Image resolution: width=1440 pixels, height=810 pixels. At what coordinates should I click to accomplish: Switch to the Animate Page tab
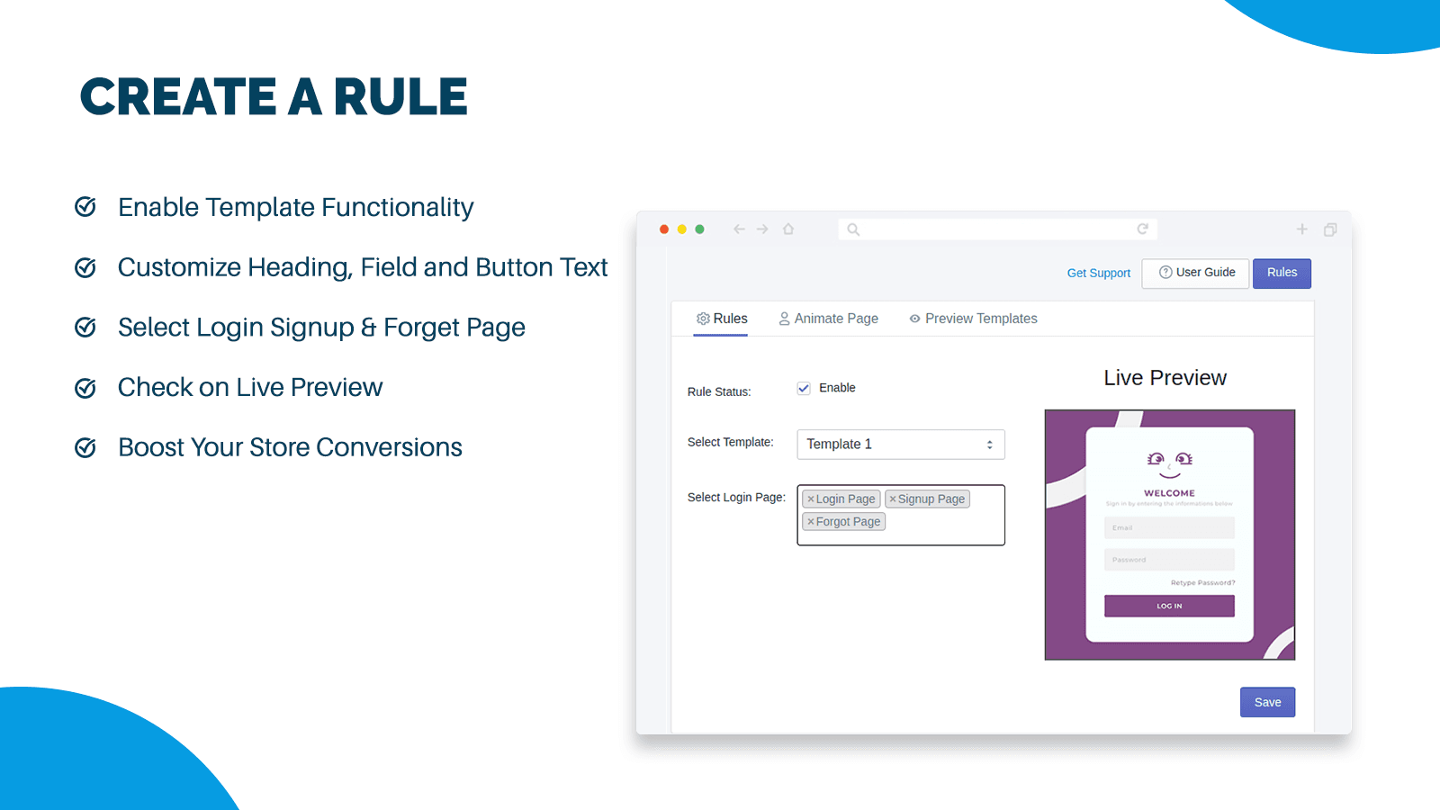click(x=828, y=319)
